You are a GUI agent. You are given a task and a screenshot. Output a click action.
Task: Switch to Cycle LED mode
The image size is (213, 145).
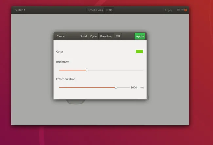[93, 36]
